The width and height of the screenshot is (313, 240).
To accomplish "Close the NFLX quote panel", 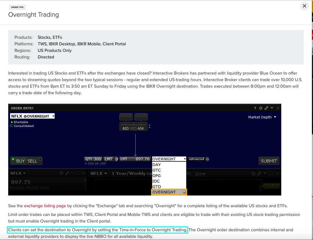I will pyautogui.click(x=83, y=173).
